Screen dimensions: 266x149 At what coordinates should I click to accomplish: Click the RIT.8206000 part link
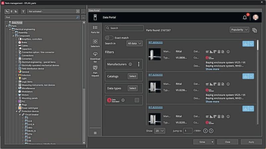pos(155,76)
